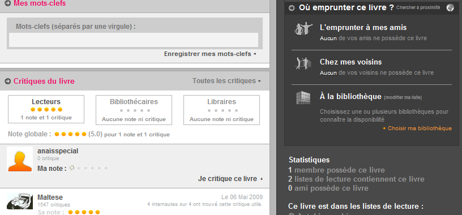Click the arrow icon beside Où emprunter ce livre
Viewport: 462px width, 215px height.
point(292,8)
